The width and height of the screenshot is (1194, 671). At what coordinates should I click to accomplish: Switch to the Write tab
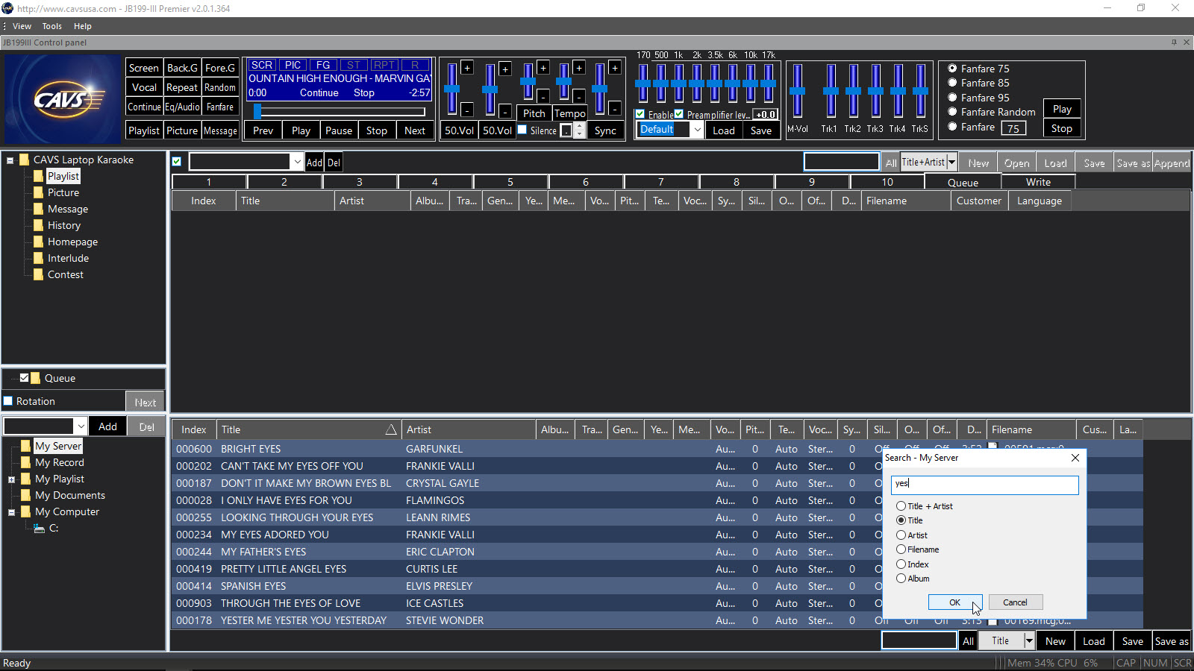1038,182
